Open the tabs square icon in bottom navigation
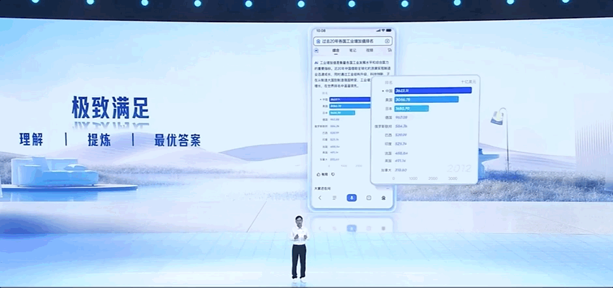This screenshot has width=613, height=288. (368, 197)
